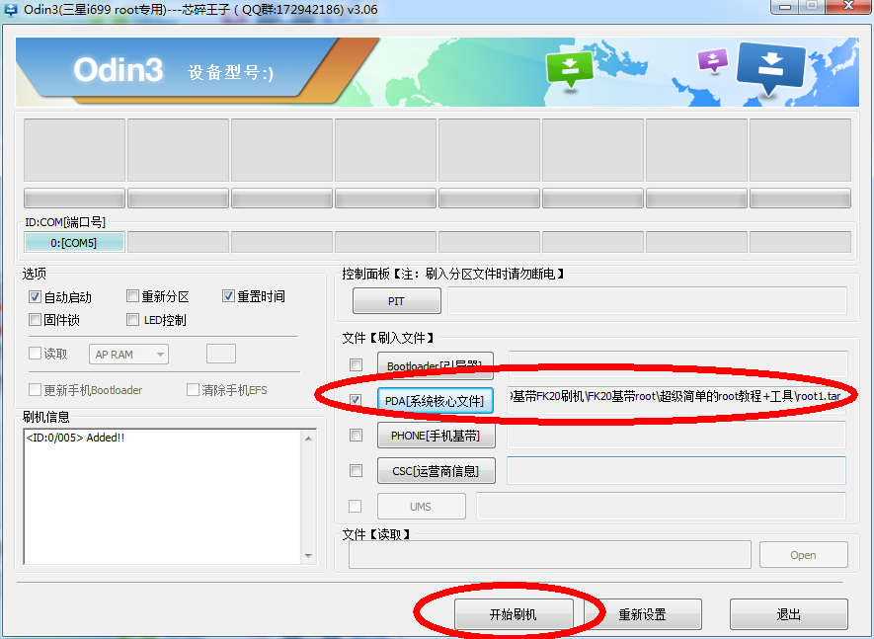874x639 pixels.
Task: Enable the 重新分区 checkbox
Action: click(x=132, y=295)
